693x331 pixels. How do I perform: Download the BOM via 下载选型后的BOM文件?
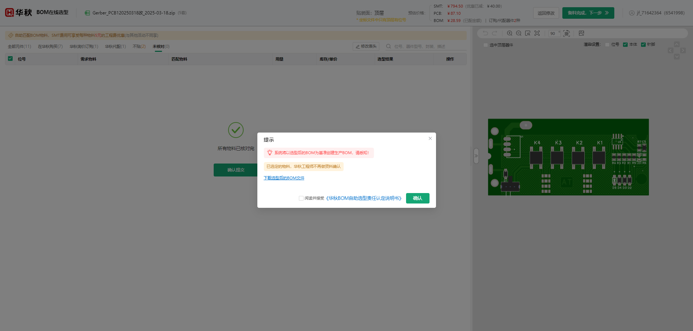point(284,178)
